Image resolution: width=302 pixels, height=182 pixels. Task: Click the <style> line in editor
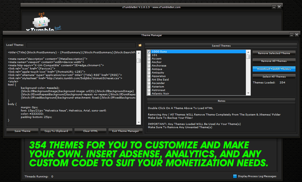[x=13, y=82]
